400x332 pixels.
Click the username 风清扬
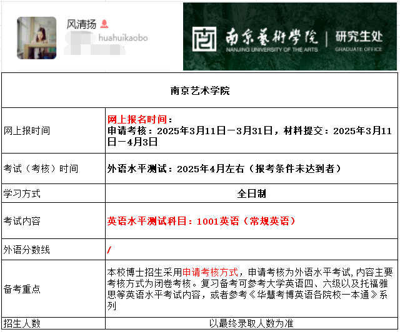(x=81, y=24)
